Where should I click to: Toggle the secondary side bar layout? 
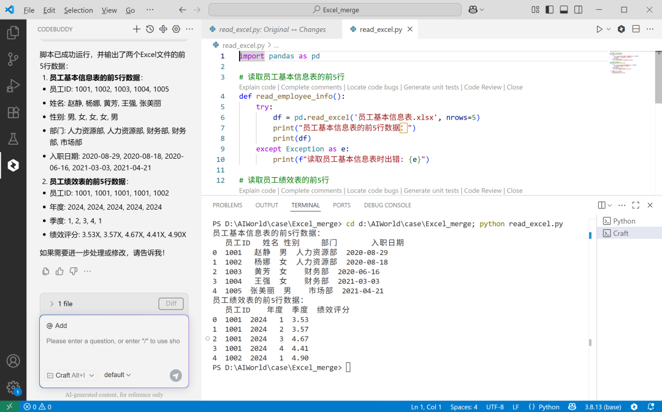click(x=579, y=10)
